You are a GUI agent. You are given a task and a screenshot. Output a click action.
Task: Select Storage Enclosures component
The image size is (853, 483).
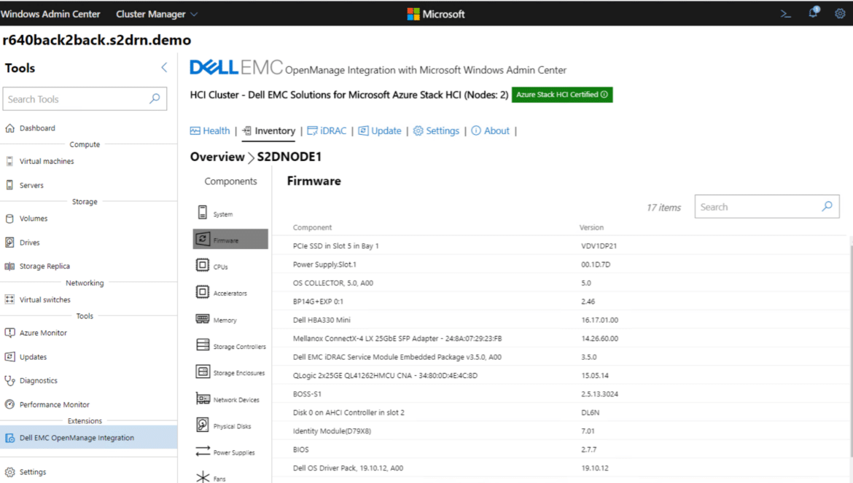230,372
